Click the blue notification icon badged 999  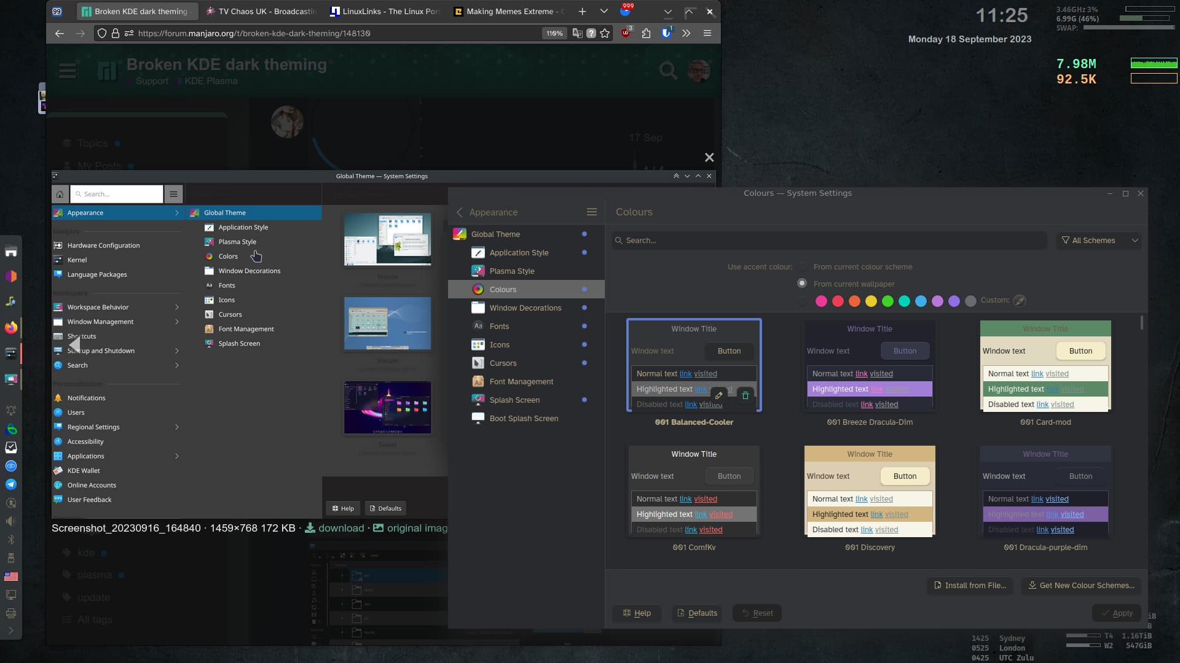tap(626, 11)
